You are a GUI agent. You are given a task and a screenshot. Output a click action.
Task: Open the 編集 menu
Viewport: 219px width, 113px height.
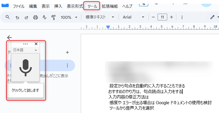click(33, 6)
